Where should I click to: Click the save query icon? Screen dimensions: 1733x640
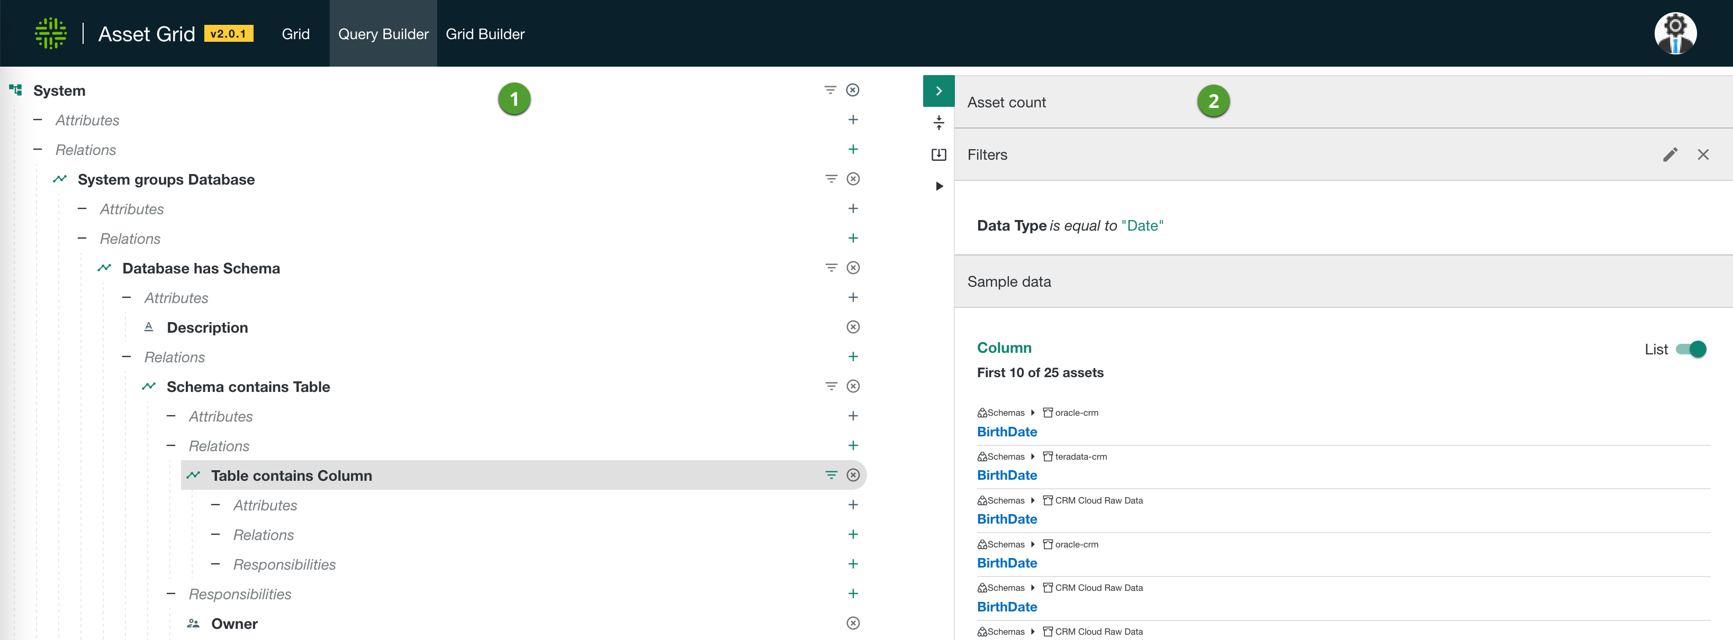pos(938,154)
